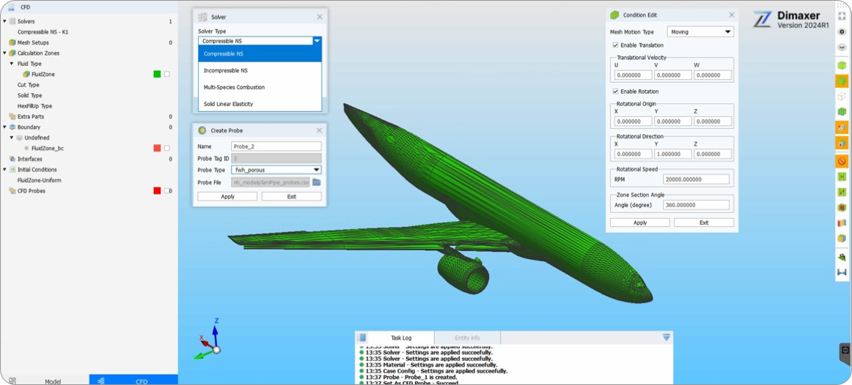Image resolution: width=852 pixels, height=385 pixels.
Task: Click the green FluidZone color swatch
Action: [x=157, y=74]
